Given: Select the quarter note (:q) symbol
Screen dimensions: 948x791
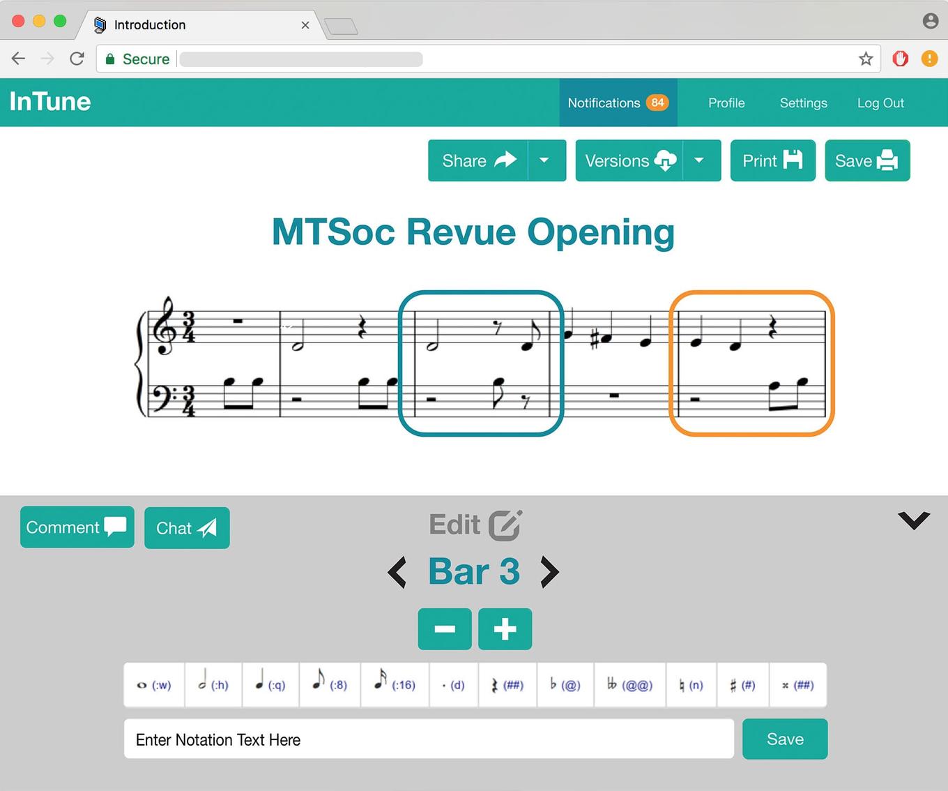Looking at the screenshot, I should pyautogui.click(x=270, y=685).
